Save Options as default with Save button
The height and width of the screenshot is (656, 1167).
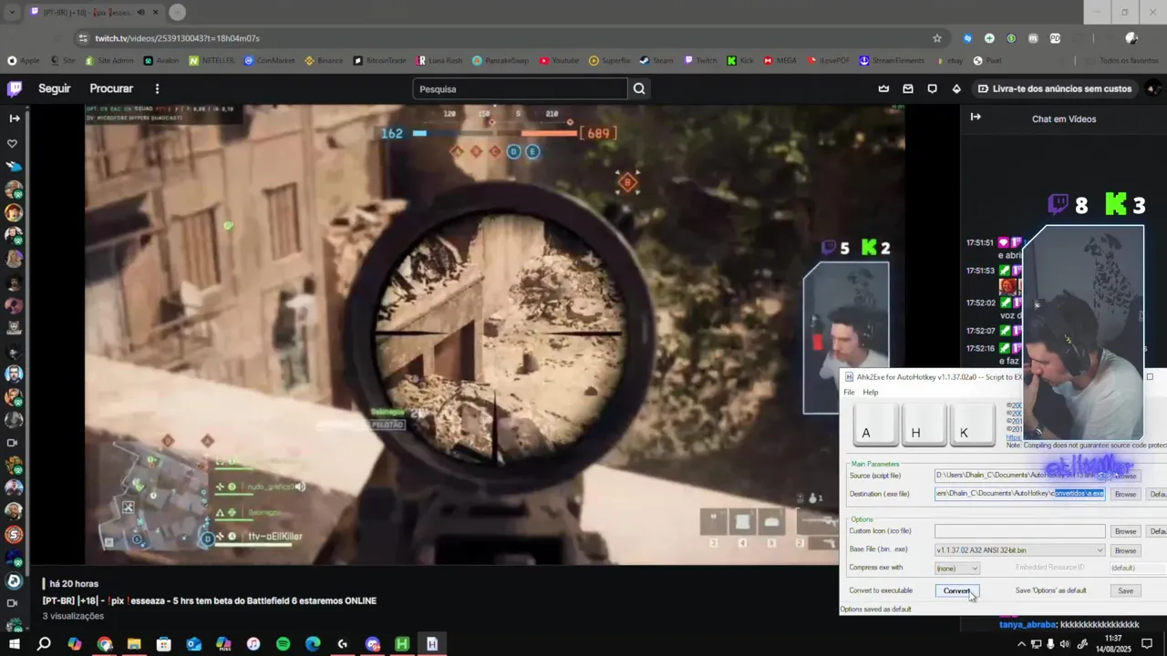(1125, 590)
